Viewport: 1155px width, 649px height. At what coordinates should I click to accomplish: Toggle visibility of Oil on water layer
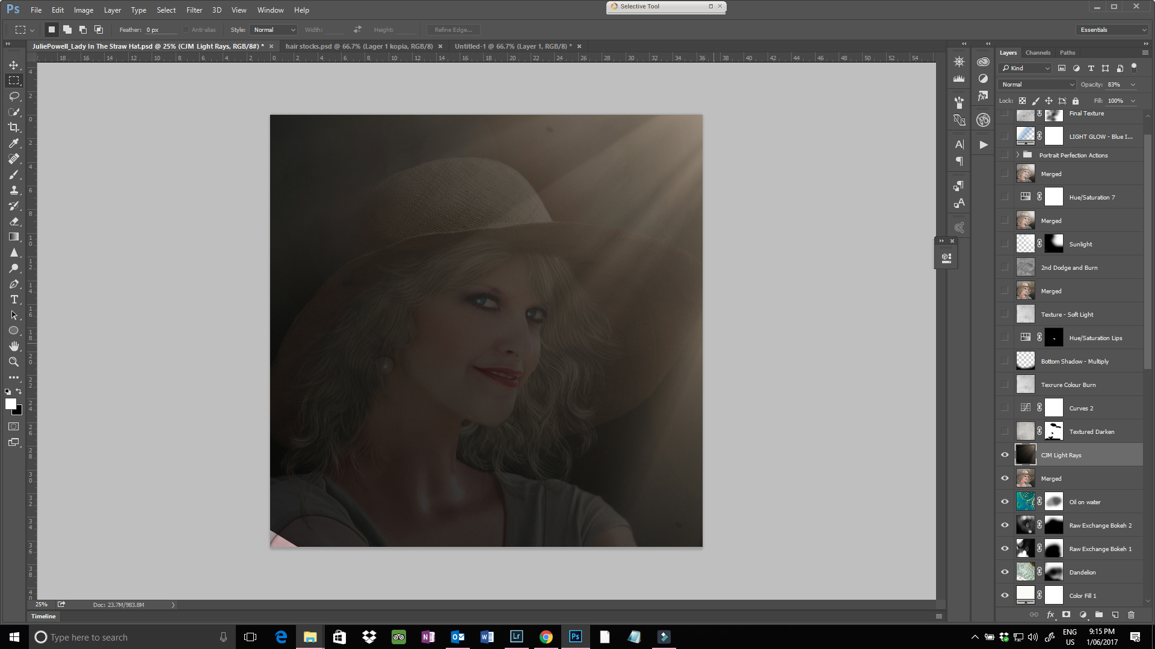click(1005, 502)
